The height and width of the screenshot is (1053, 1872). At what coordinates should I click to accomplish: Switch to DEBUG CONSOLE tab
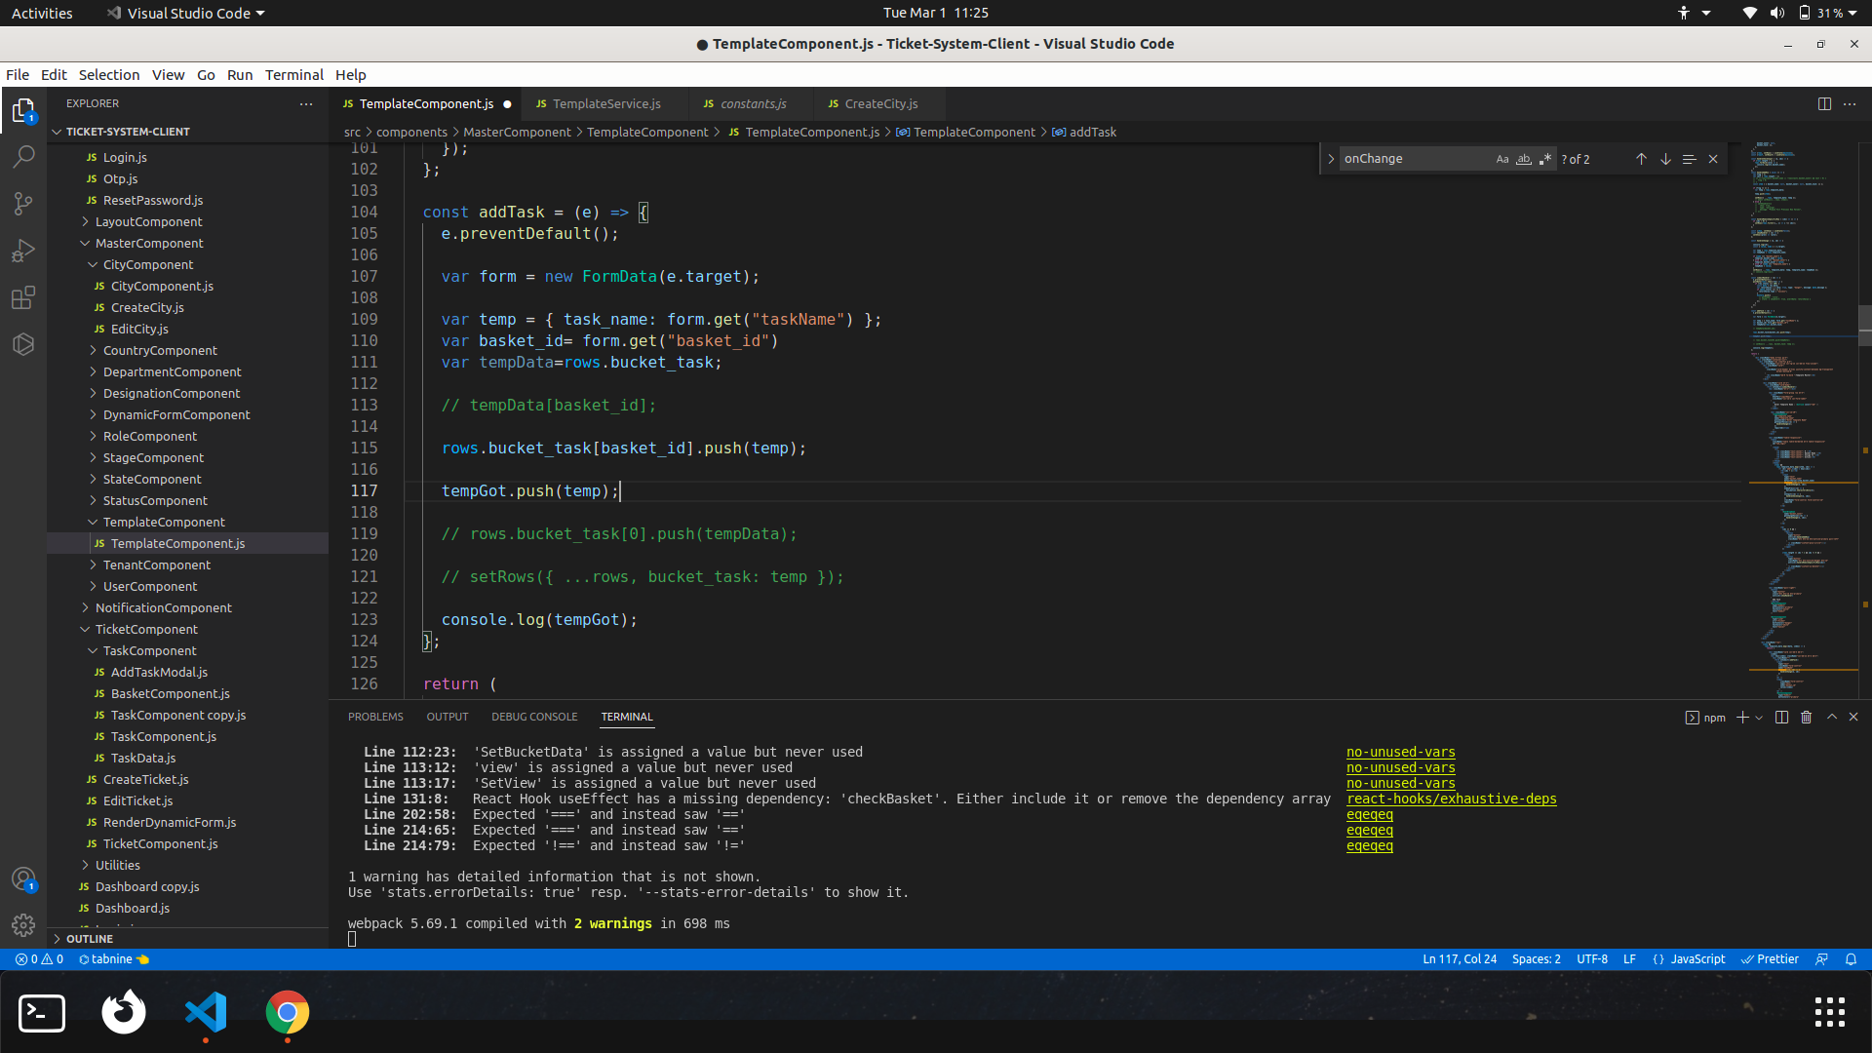click(534, 717)
